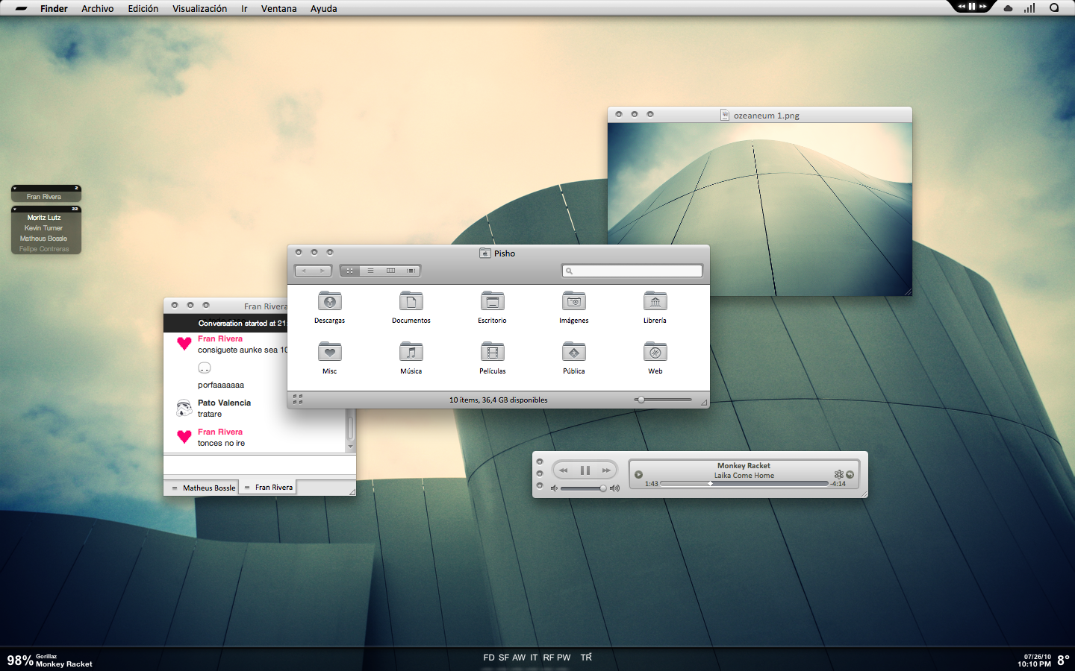The image size is (1075, 671).
Task: Fast-forward using menu bar controller
Action: pos(983,6)
